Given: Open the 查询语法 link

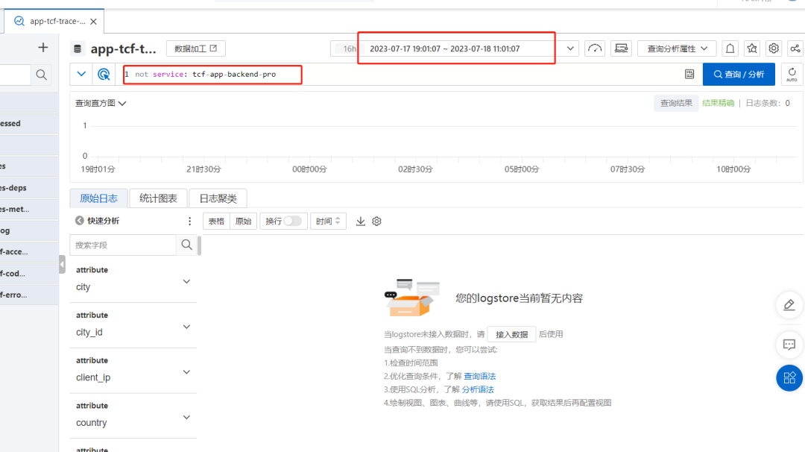Looking at the screenshot, I should pos(480,376).
